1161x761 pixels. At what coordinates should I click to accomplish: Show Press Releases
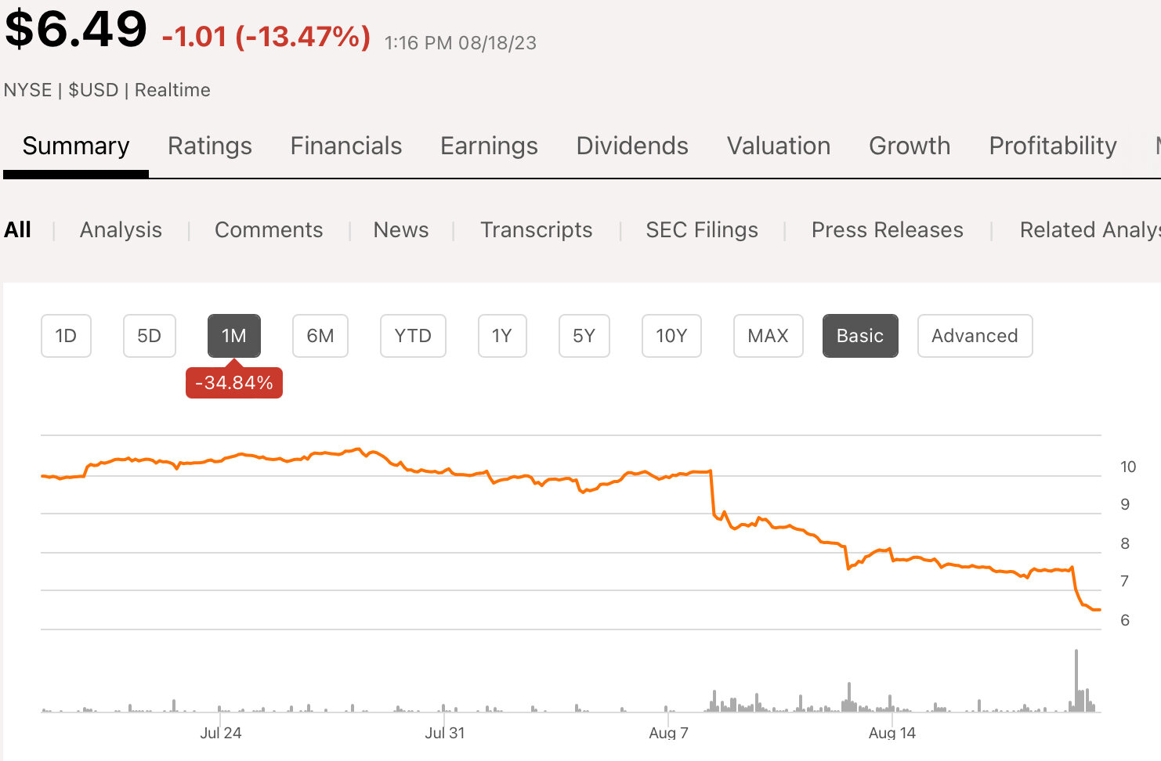pos(887,230)
